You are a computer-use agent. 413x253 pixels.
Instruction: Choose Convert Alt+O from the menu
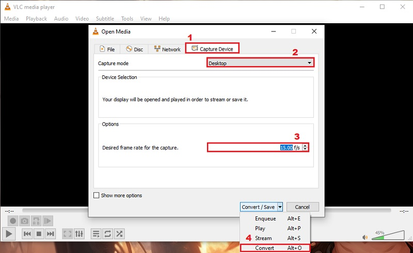click(275, 248)
